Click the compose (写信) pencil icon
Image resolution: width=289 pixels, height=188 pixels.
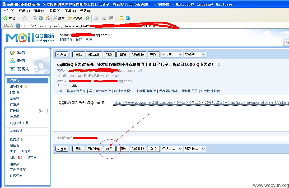point(12,53)
